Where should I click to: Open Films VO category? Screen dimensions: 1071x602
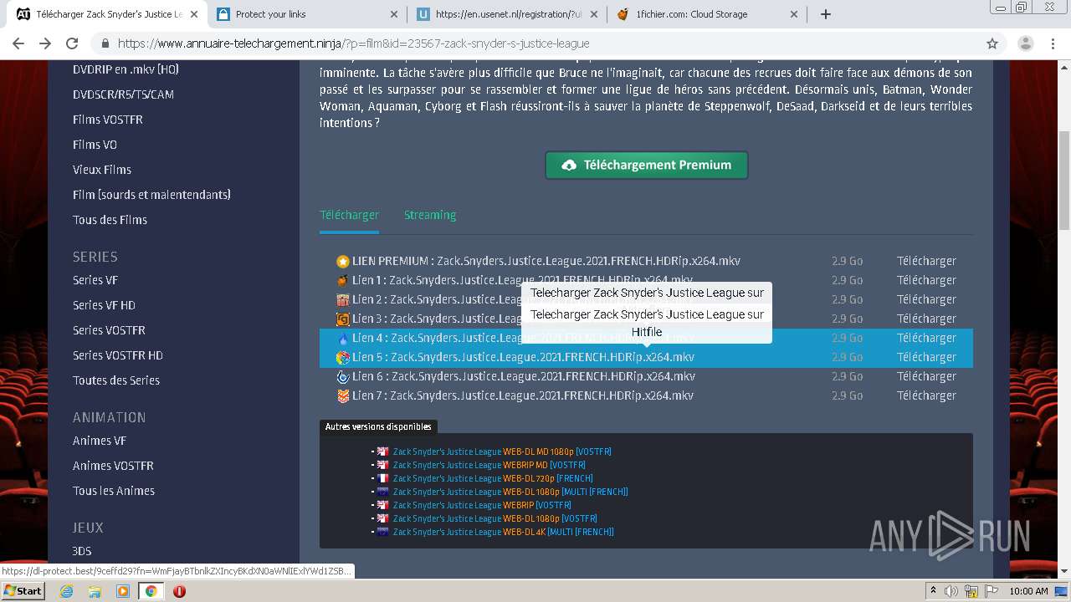(95, 145)
